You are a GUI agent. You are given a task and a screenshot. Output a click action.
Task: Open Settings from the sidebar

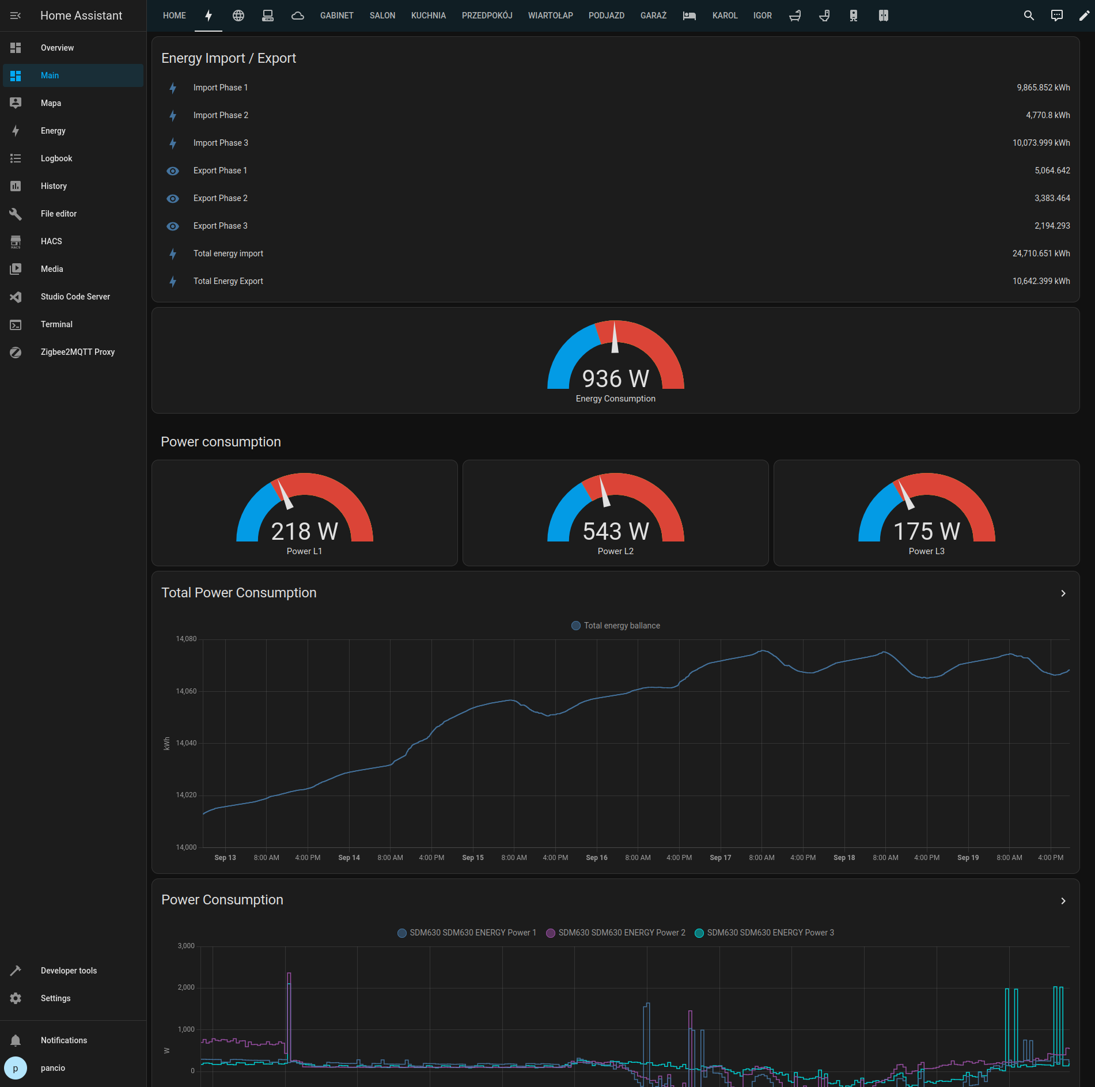pos(55,998)
